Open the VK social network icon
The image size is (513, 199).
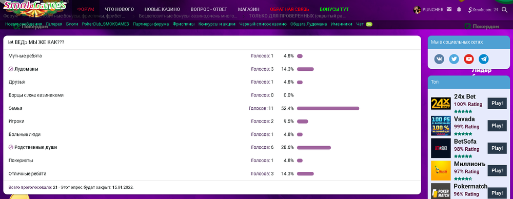click(439, 59)
